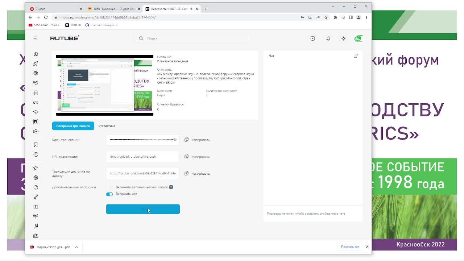Pop out the chat with the external-link icon

coord(356,56)
